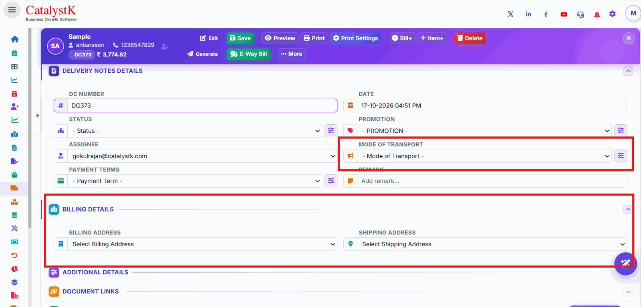Save the delivery note
Screen dimensions: 641x307
(240, 38)
